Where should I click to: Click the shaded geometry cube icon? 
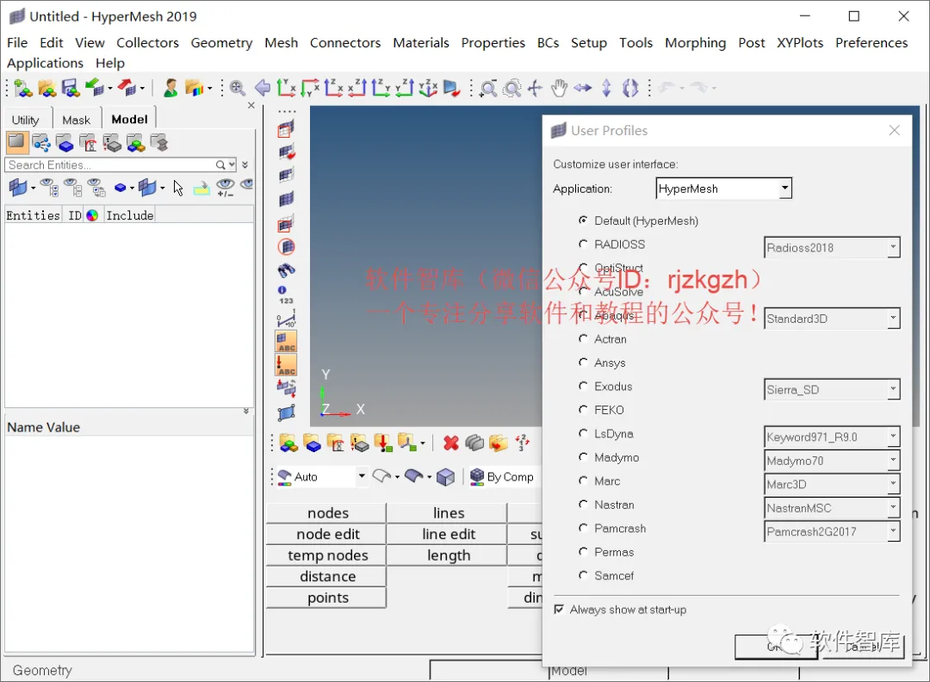pos(446,477)
